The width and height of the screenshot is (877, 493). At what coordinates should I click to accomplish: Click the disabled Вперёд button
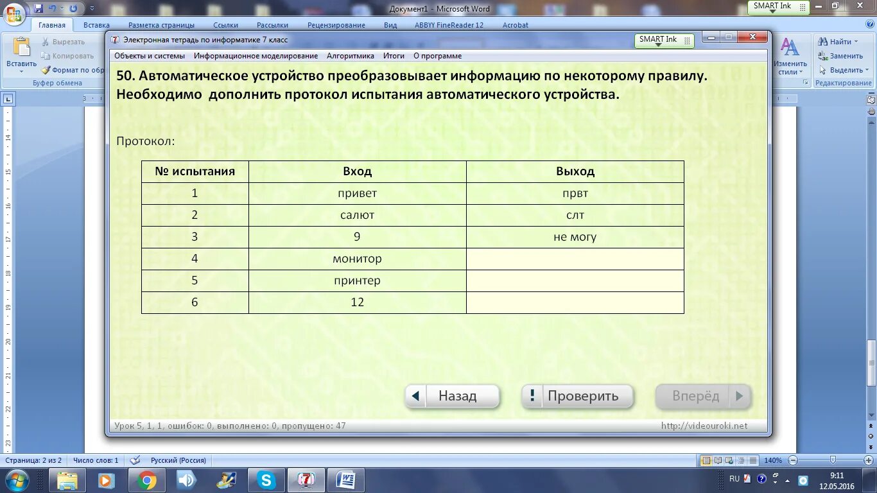tap(703, 396)
